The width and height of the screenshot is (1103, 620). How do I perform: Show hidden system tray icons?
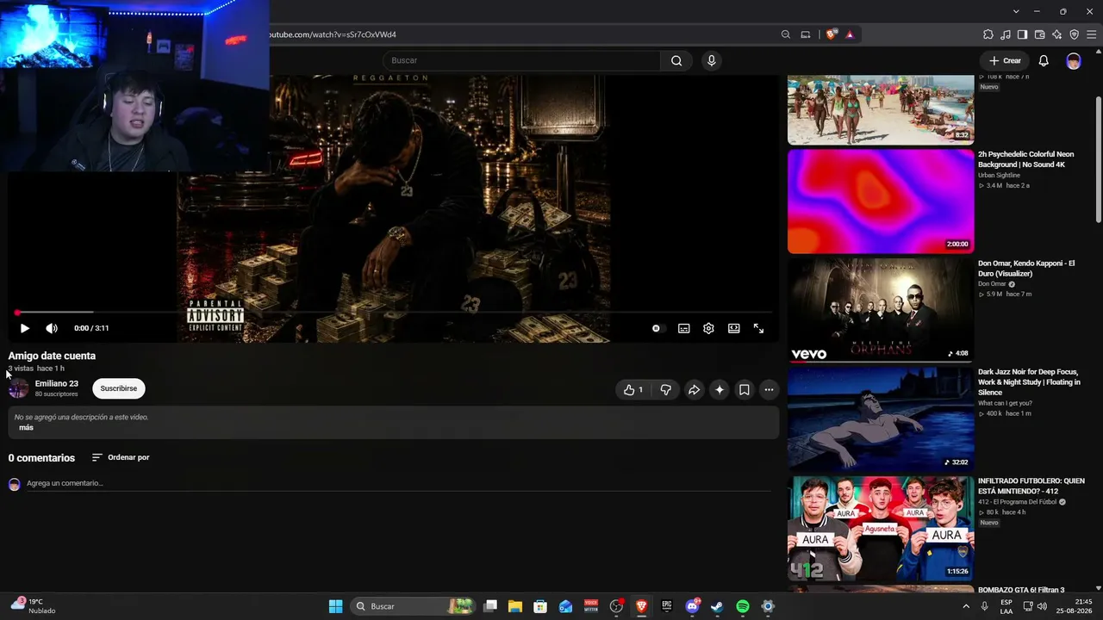(965, 606)
